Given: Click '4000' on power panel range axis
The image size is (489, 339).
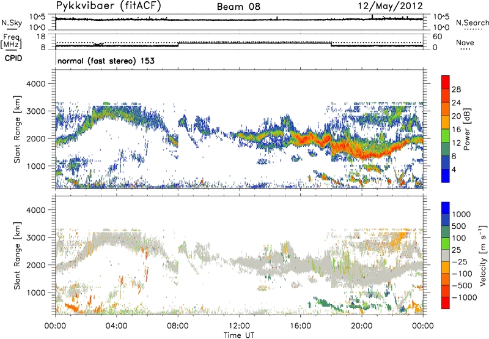Looking at the screenshot, I should click(x=36, y=84).
